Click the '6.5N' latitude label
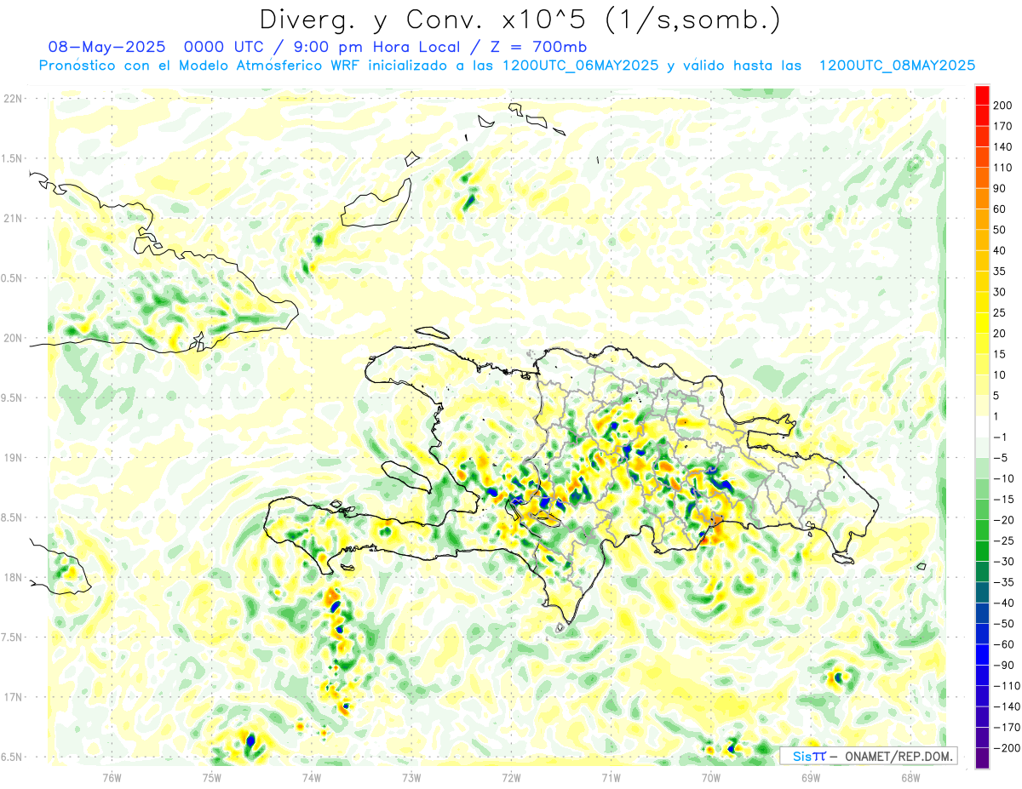The height and width of the screenshot is (789, 1022). (13, 757)
